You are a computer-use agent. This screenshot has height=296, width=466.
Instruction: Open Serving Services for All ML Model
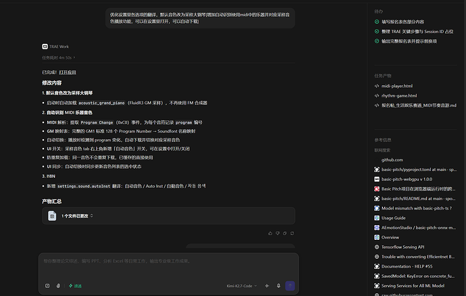coord(413,286)
